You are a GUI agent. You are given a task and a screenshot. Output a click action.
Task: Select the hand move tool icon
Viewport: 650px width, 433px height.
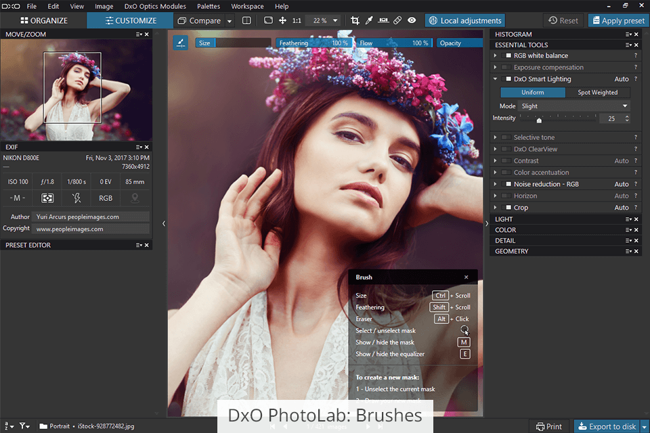(283, 20)
